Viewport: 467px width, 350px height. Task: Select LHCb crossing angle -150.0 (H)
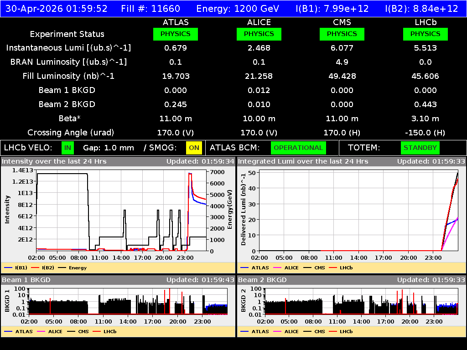coord(425,133)
